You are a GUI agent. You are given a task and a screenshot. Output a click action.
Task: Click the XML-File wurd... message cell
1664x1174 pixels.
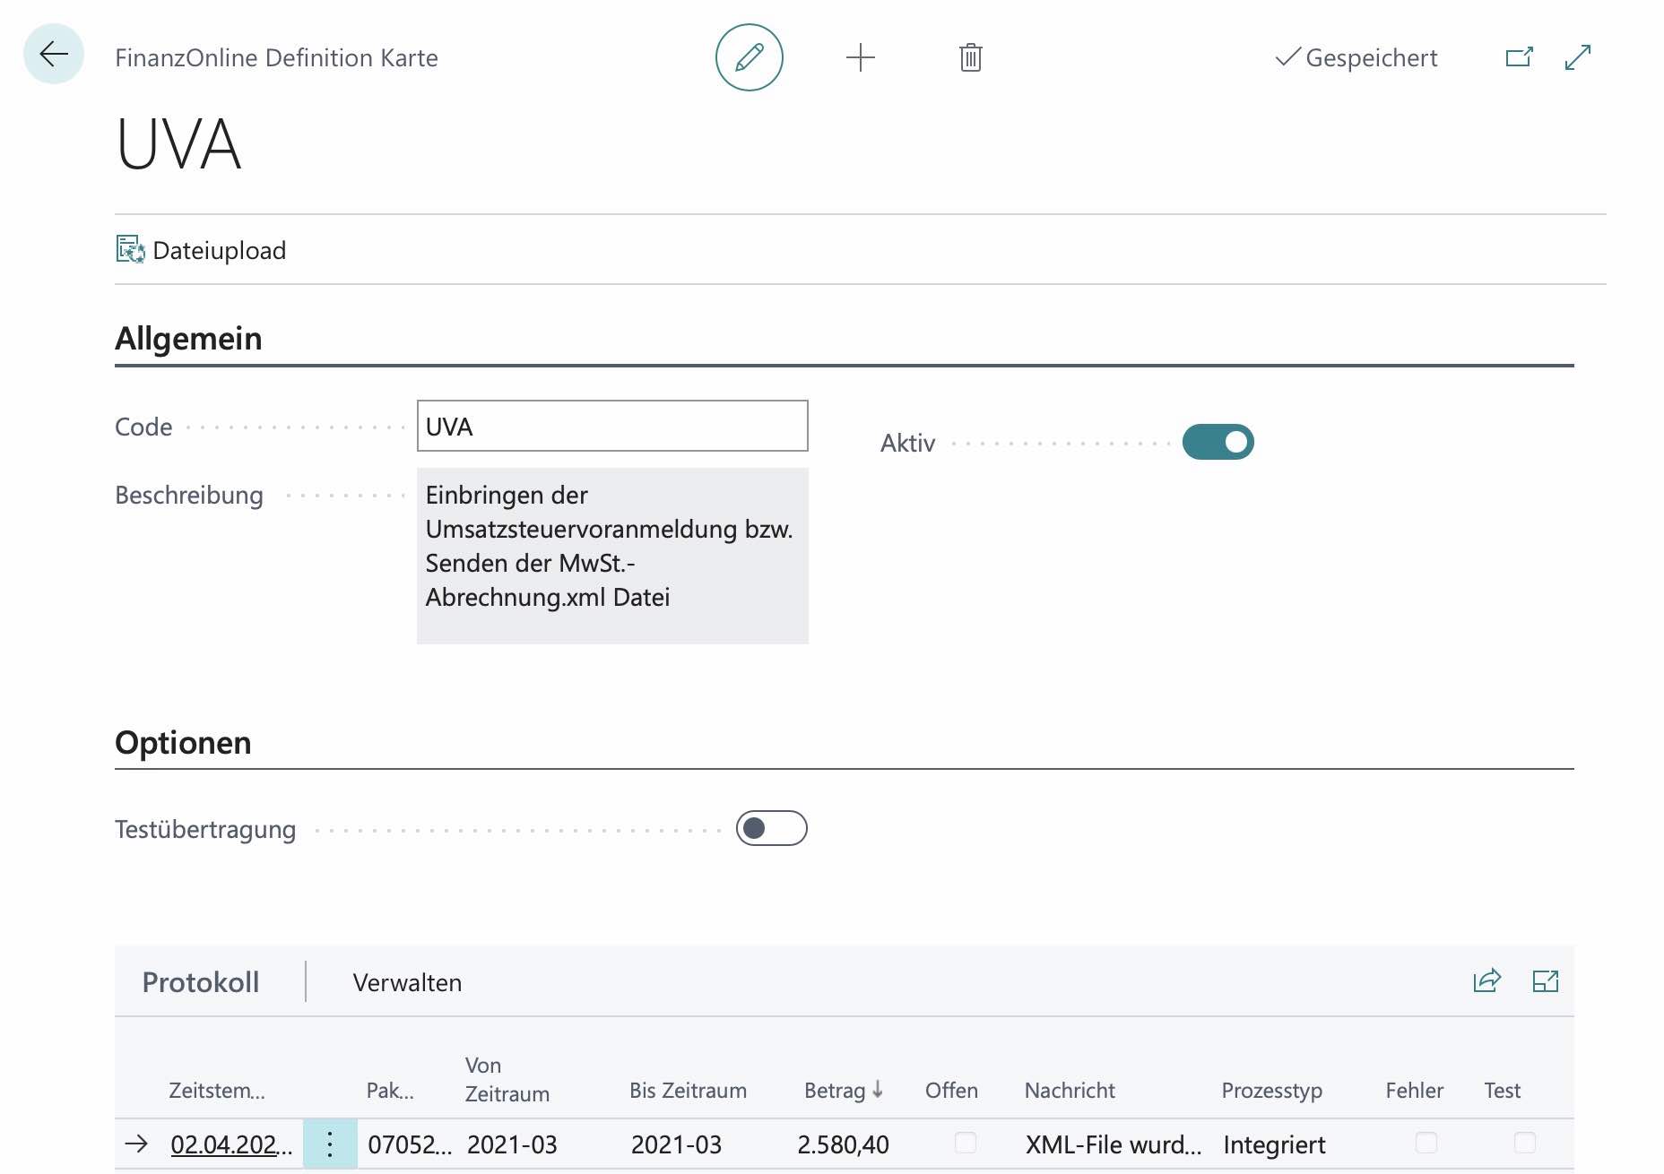point(1113,1144)
